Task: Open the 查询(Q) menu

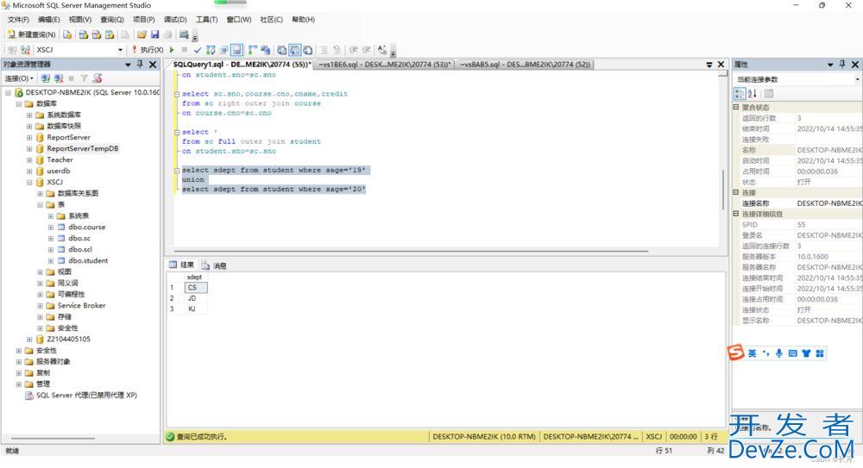Action: 111,20
